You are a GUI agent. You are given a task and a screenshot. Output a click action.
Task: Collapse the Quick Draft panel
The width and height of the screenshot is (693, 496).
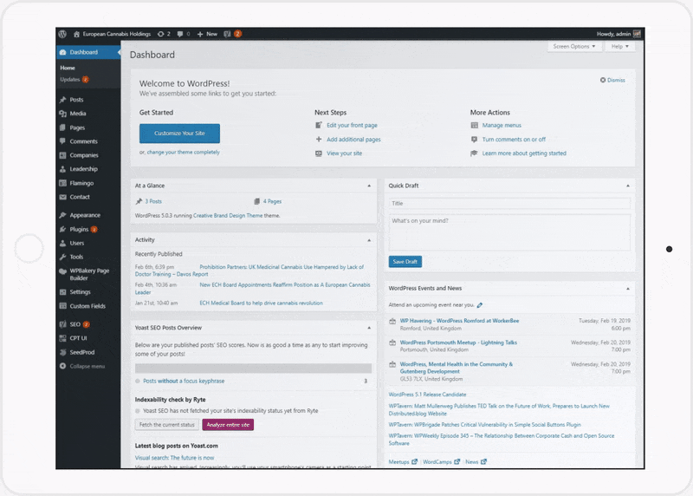click(627, 186)
